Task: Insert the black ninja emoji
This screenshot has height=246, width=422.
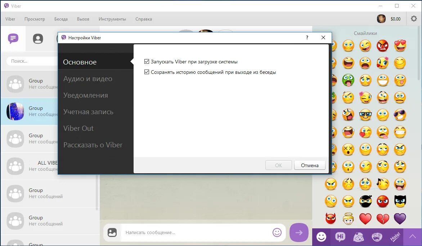Action: 365,201
